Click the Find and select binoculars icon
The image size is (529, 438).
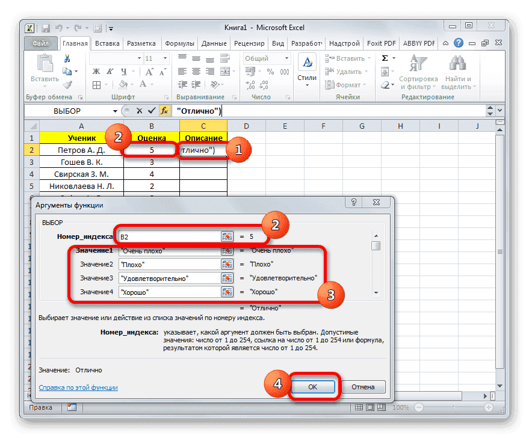coord(457,63)
